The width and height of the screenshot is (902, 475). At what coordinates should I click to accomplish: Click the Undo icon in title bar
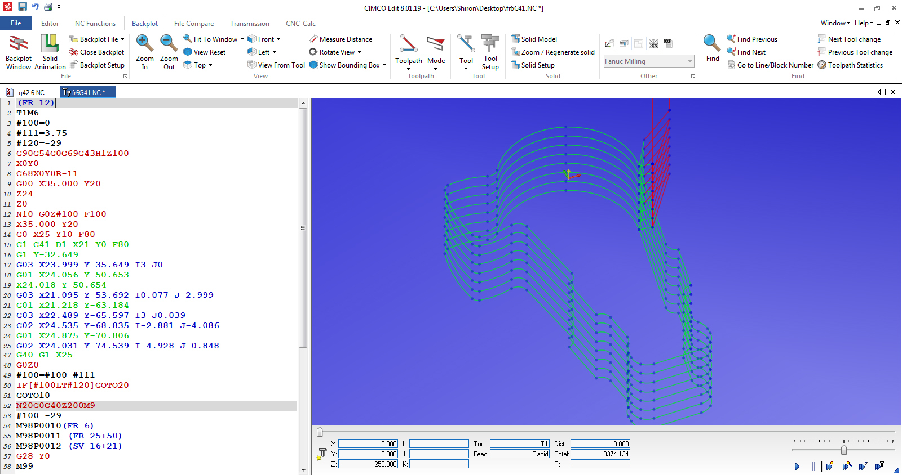35,7
